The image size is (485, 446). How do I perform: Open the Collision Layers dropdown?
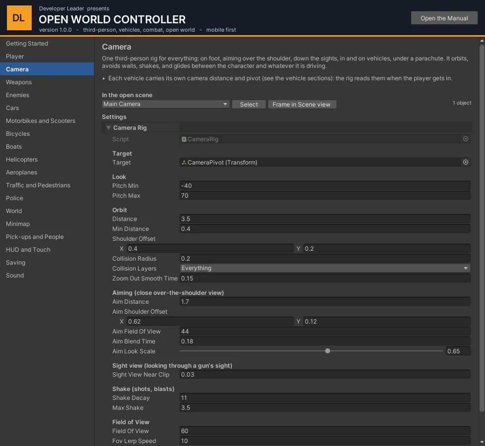coord(325,268)
